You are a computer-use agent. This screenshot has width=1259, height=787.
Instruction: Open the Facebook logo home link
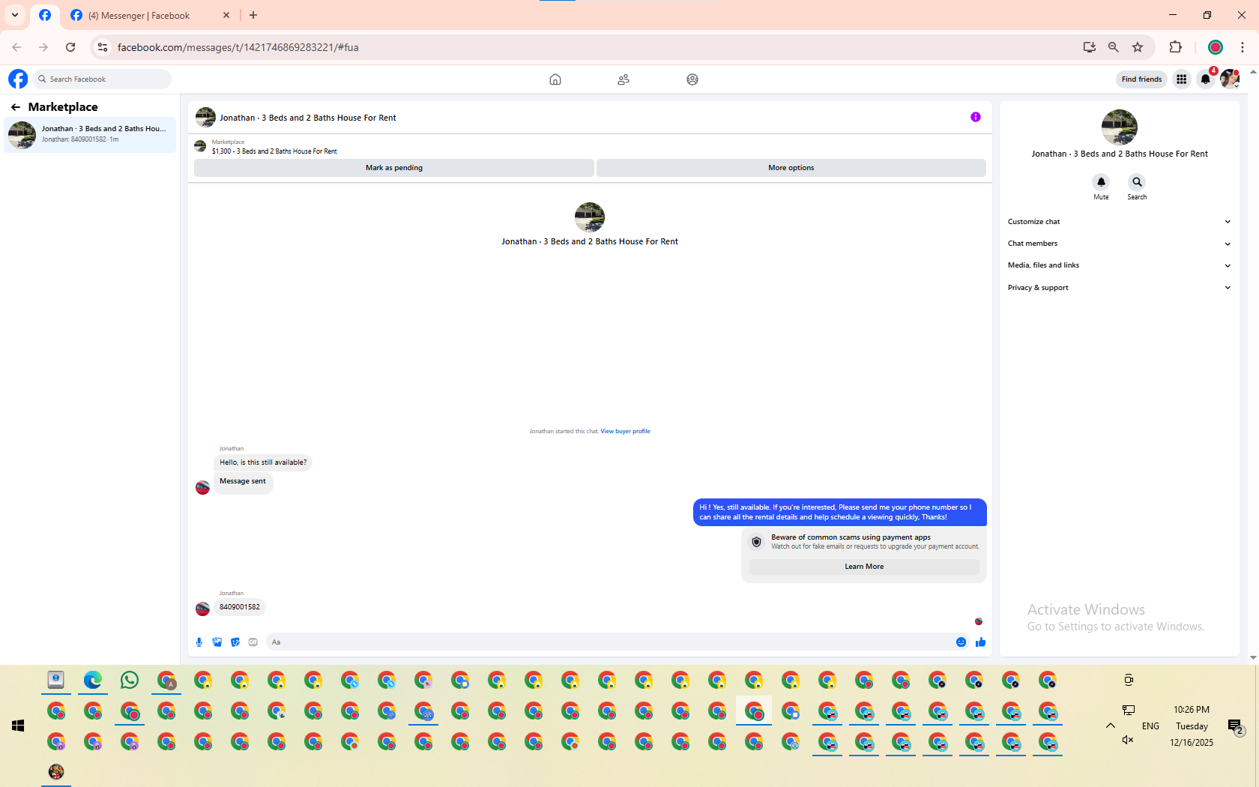18,79
